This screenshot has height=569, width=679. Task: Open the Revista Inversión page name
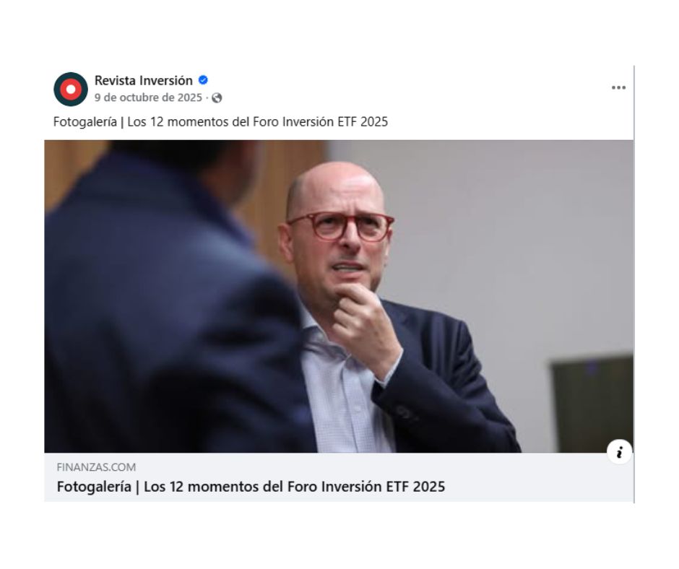[143, 81]
